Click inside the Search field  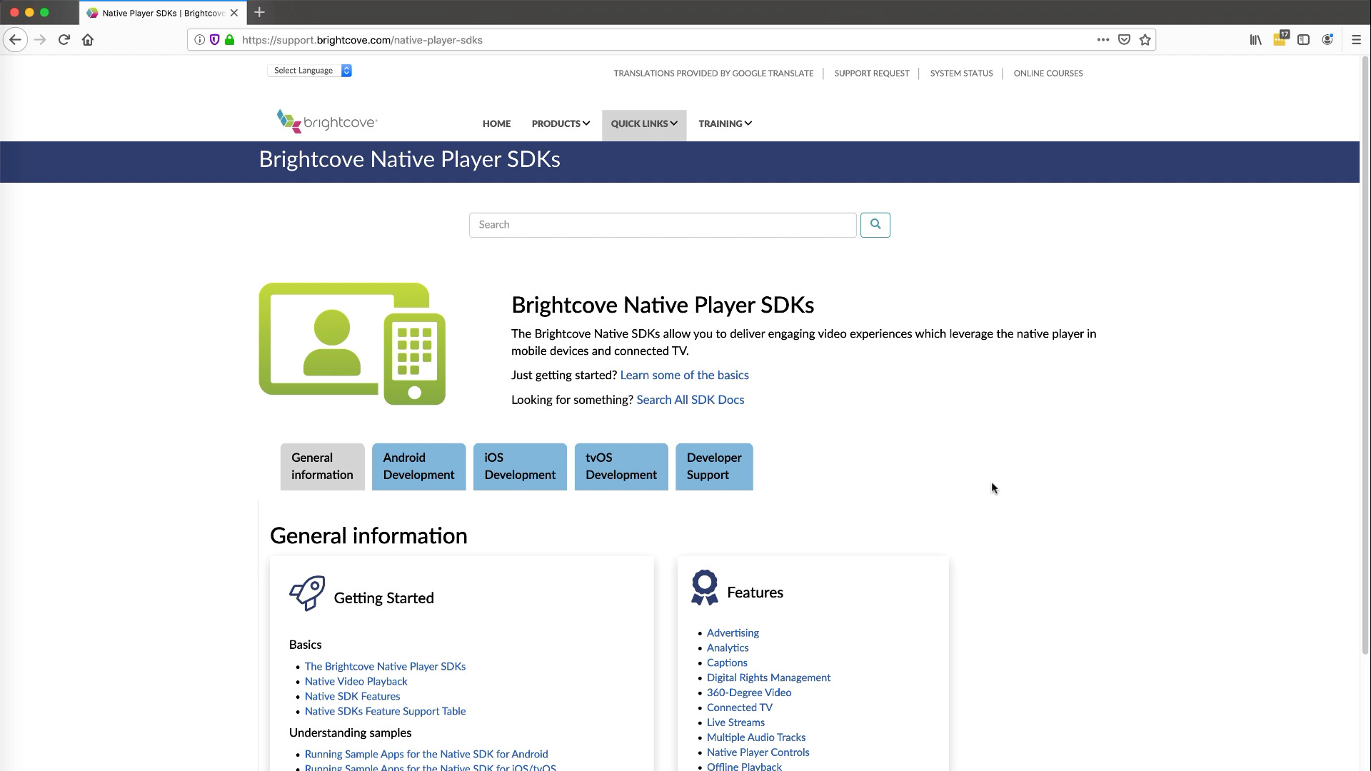tap(663, 225)
